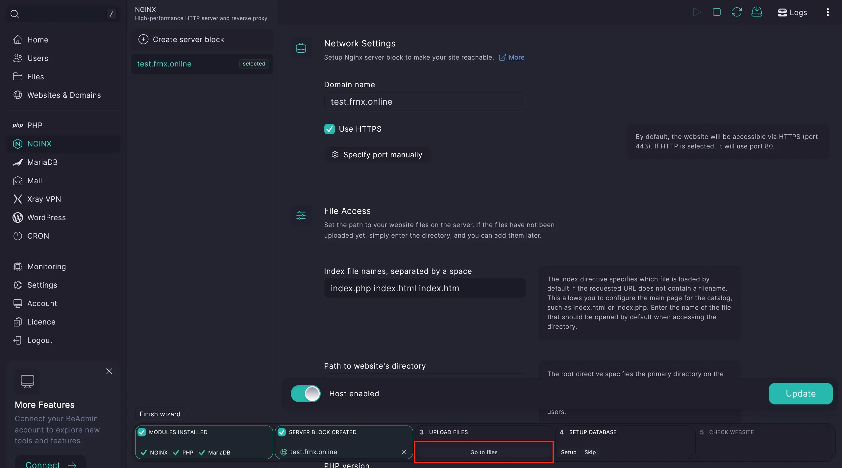
Task: Click Skip under Setup Database
Action: pos(590,452)
